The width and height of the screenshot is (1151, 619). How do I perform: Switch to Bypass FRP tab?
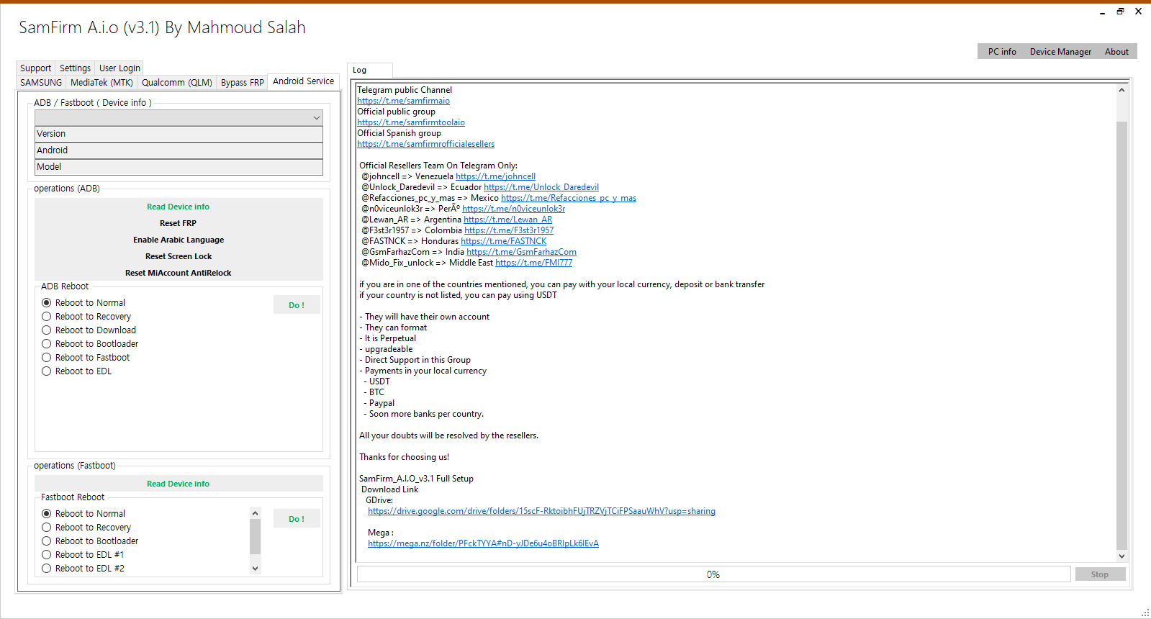pyautogui.click(x=242, y=83)
